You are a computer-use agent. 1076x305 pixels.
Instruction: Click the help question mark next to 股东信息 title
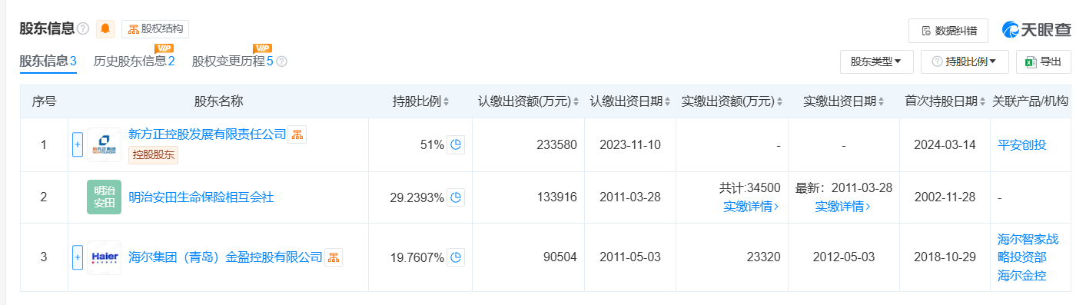pyautogui.click(x=84, y=29)
